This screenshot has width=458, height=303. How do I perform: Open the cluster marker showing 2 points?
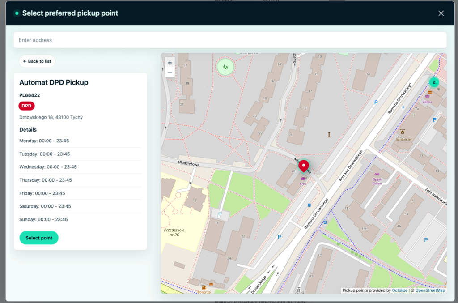(434, 82)
